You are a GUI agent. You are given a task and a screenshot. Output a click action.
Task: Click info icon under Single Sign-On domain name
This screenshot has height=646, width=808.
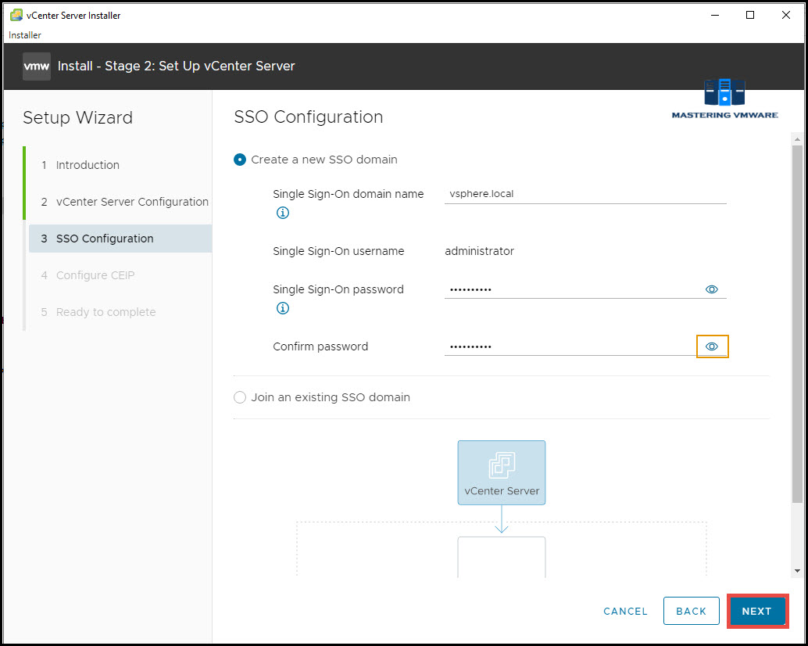click(x=283, y=213)
